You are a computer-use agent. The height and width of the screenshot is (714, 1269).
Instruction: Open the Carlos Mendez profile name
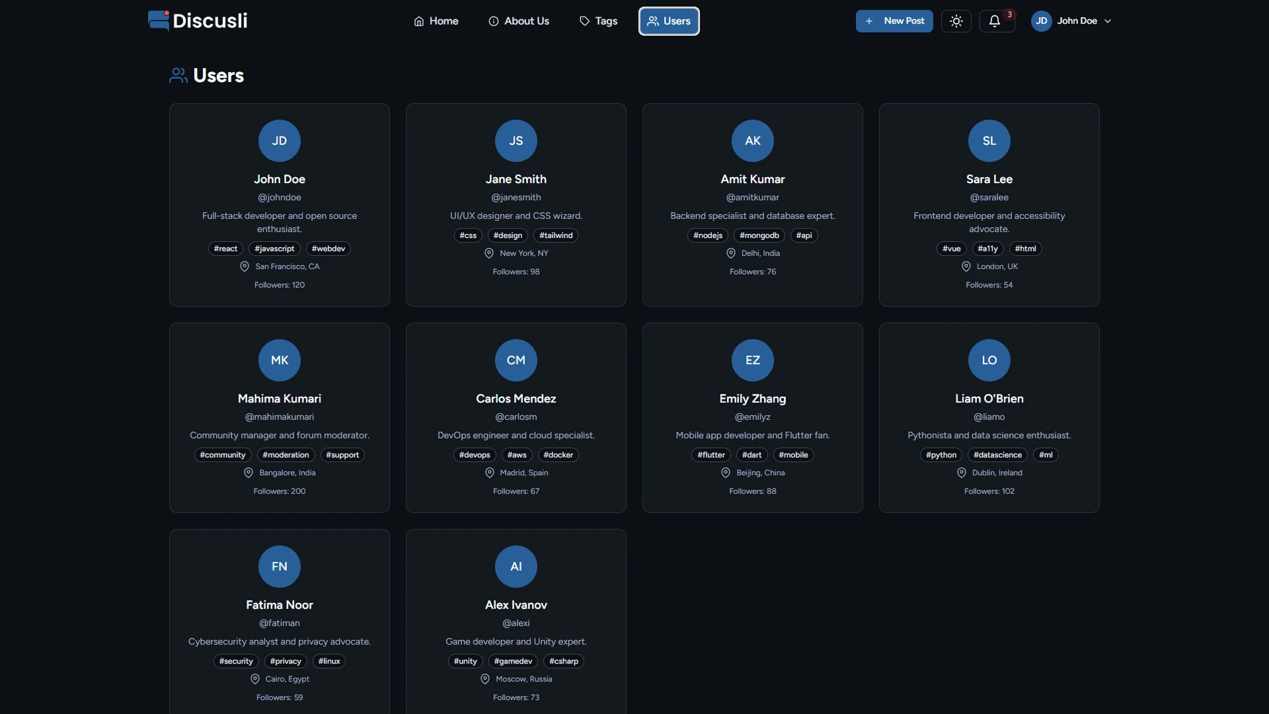coord(516,399)
